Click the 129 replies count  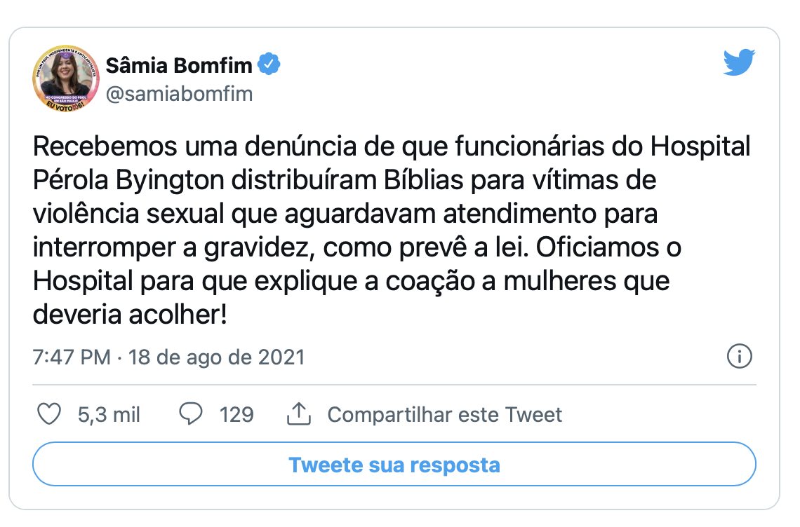236,415
